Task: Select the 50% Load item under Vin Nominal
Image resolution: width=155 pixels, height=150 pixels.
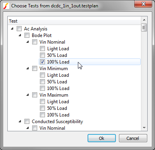Action: (x=57, y=55)
